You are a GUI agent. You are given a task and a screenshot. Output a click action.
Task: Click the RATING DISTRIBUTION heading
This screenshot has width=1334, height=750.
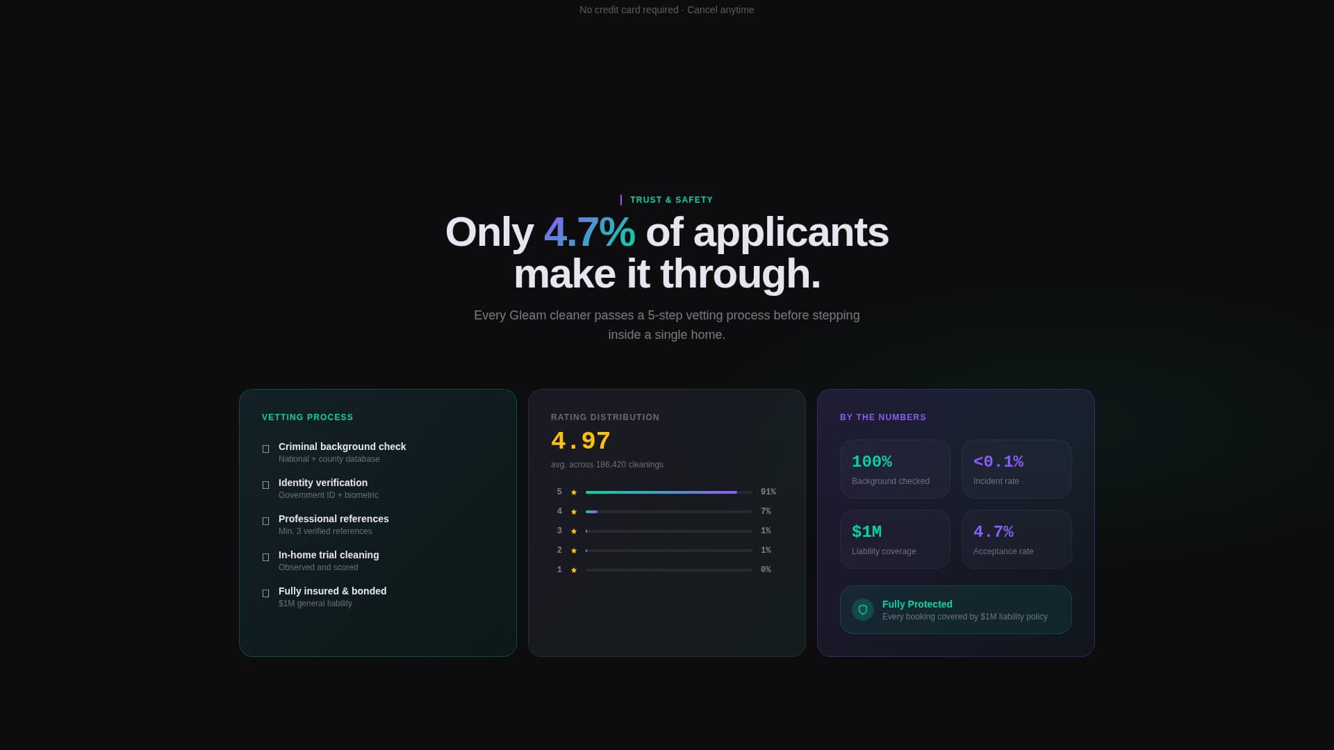coord(604,417)
